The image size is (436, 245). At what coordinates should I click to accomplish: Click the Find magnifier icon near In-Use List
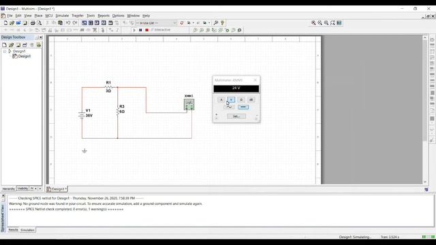coord(216,22)
